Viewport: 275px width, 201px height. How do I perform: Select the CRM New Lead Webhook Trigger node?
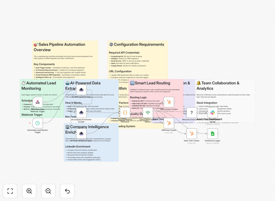tap(37, 102)
